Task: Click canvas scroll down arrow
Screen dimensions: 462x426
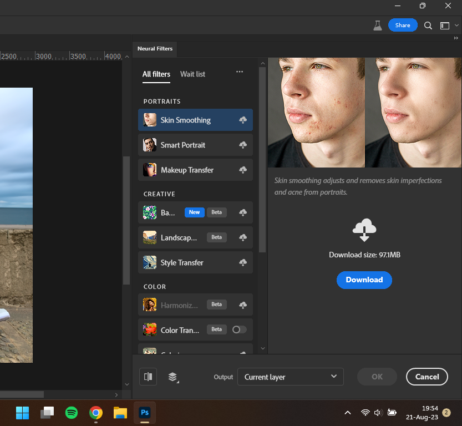Action: [127, 384]
